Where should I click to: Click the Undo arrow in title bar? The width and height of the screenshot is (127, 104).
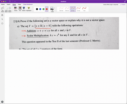(10, 2)
